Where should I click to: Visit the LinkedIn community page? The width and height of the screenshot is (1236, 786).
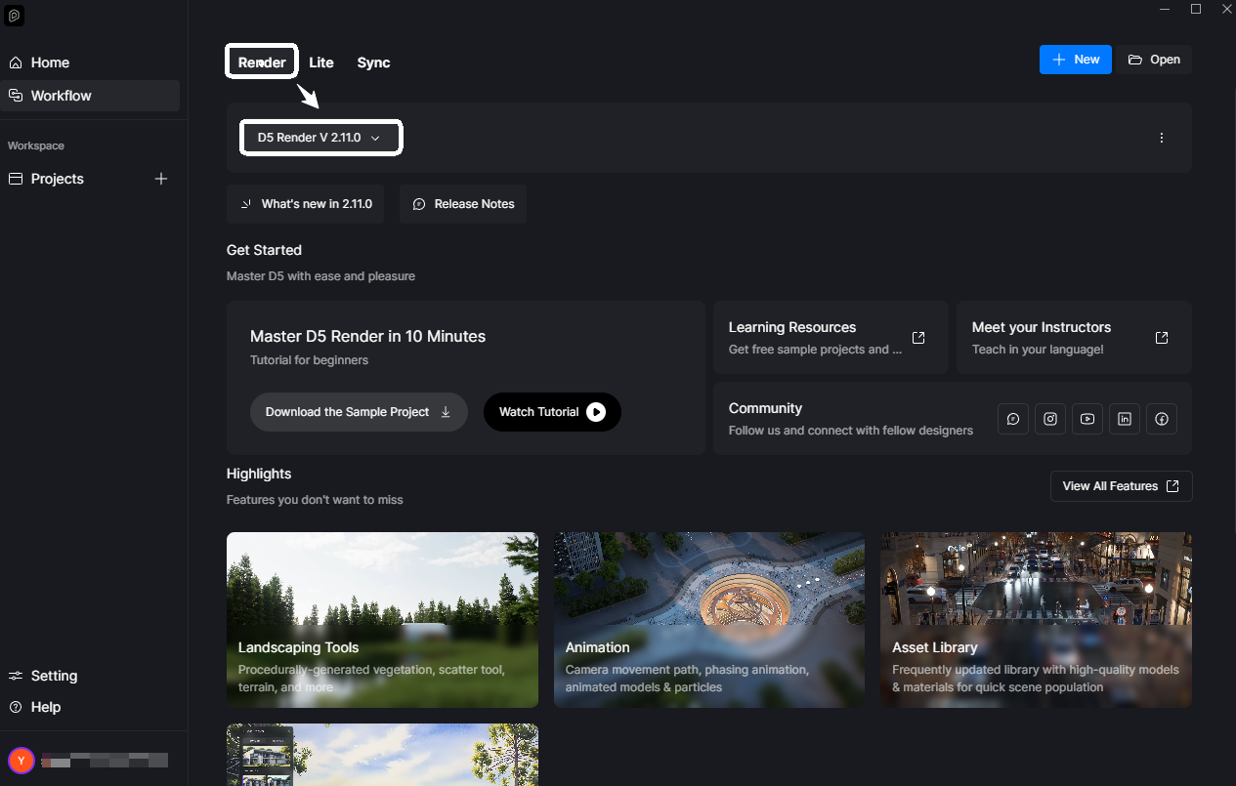[1125, 419]
